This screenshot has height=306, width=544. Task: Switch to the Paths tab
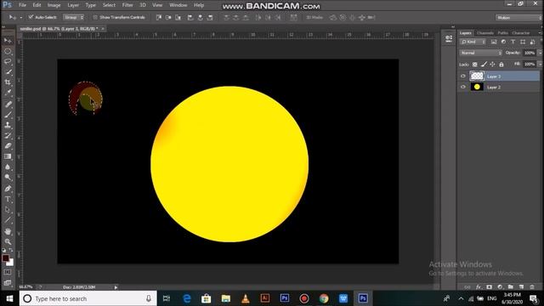click(502, 33)
